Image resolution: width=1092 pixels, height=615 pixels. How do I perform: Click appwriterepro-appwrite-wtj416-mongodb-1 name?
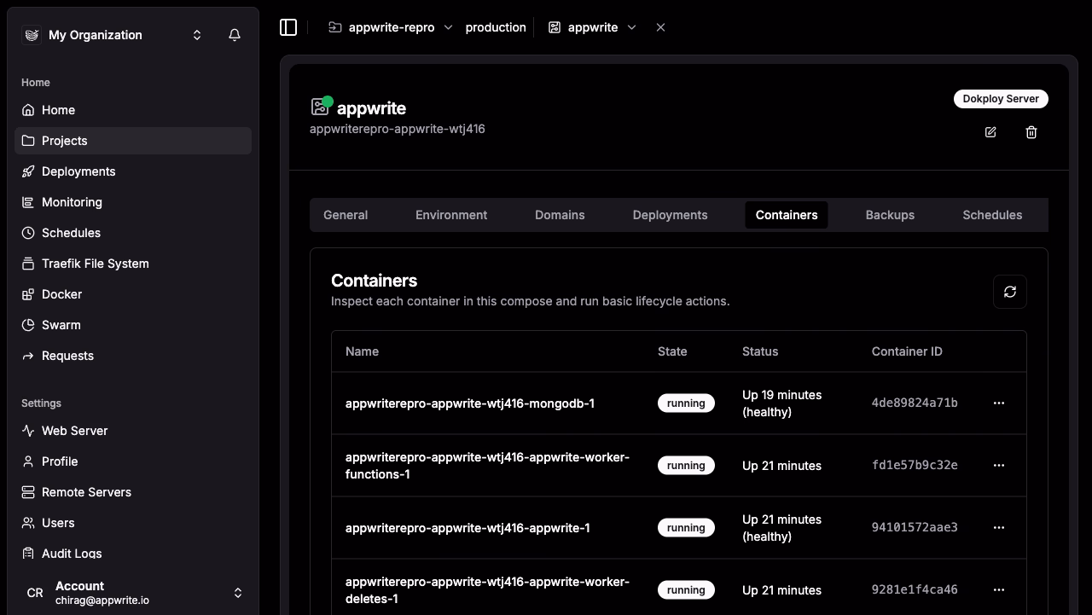(x=470, y=403)
